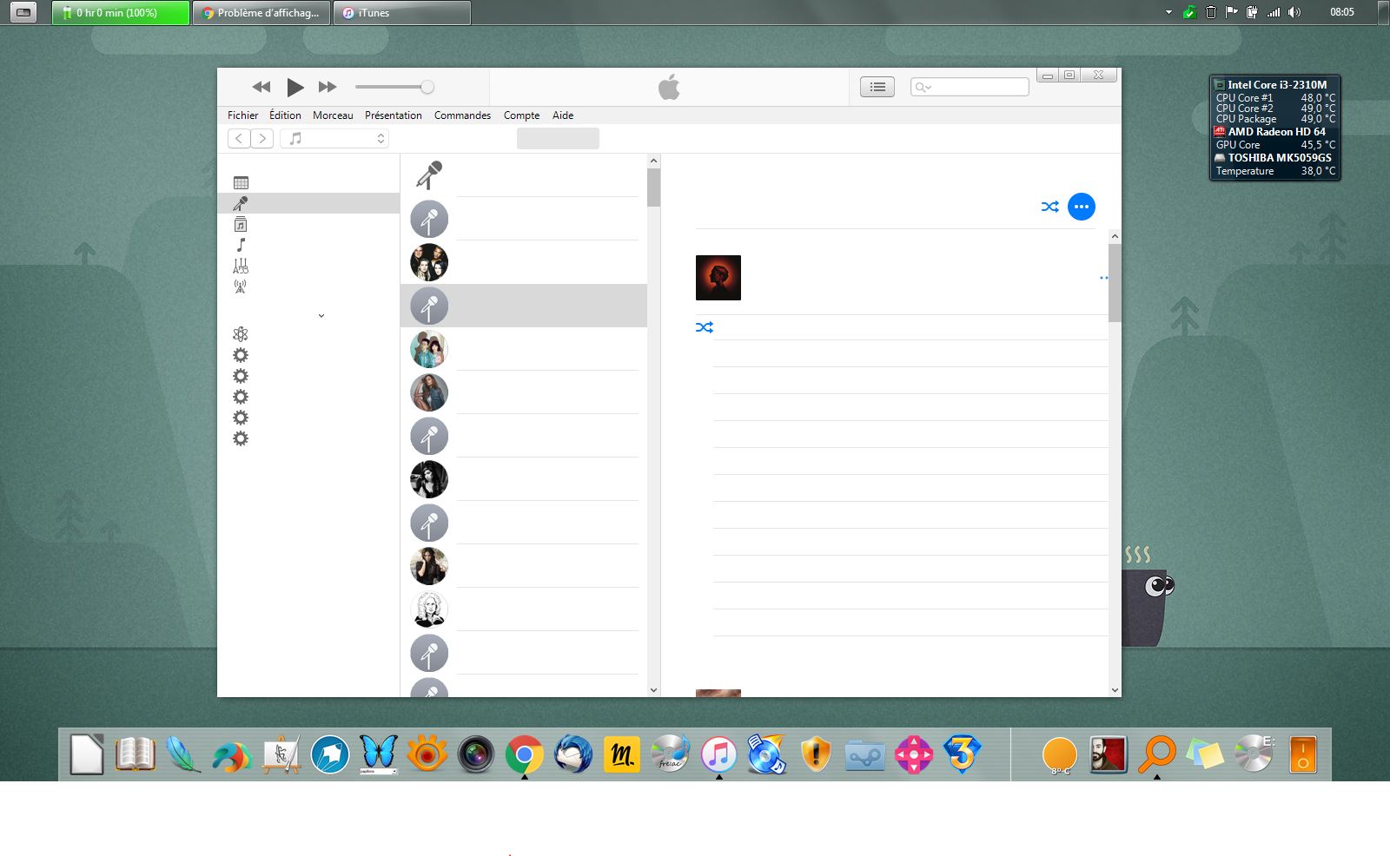Click the gray placeholder button in navigation bar
This screenshot has height=856, width=1390.
pyautogui.click(x=558, y=138)
